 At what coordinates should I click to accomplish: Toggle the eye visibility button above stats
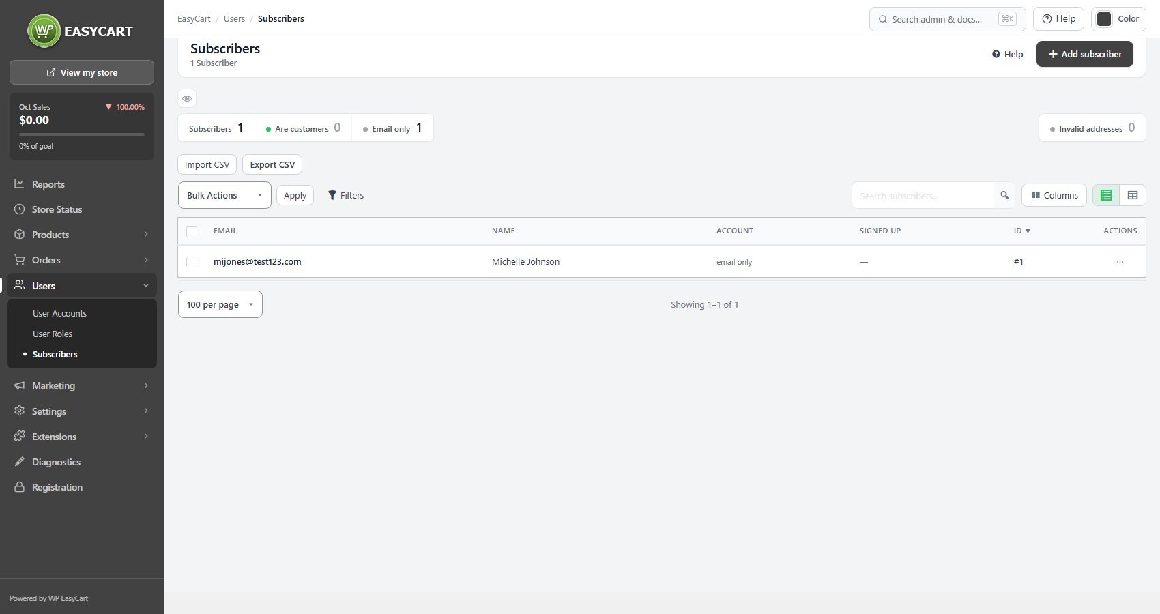(x=187, y=98)
